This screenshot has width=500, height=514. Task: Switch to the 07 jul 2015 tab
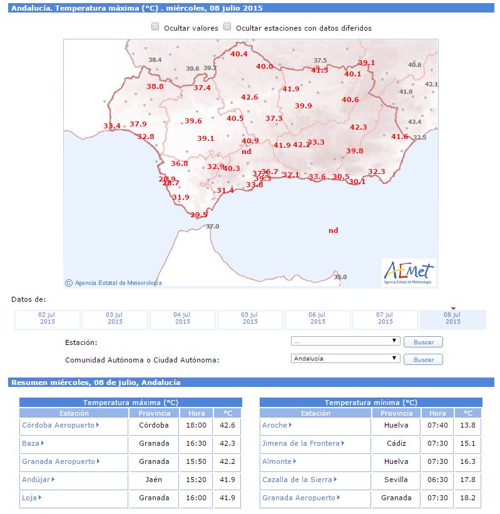coord(385,319)
